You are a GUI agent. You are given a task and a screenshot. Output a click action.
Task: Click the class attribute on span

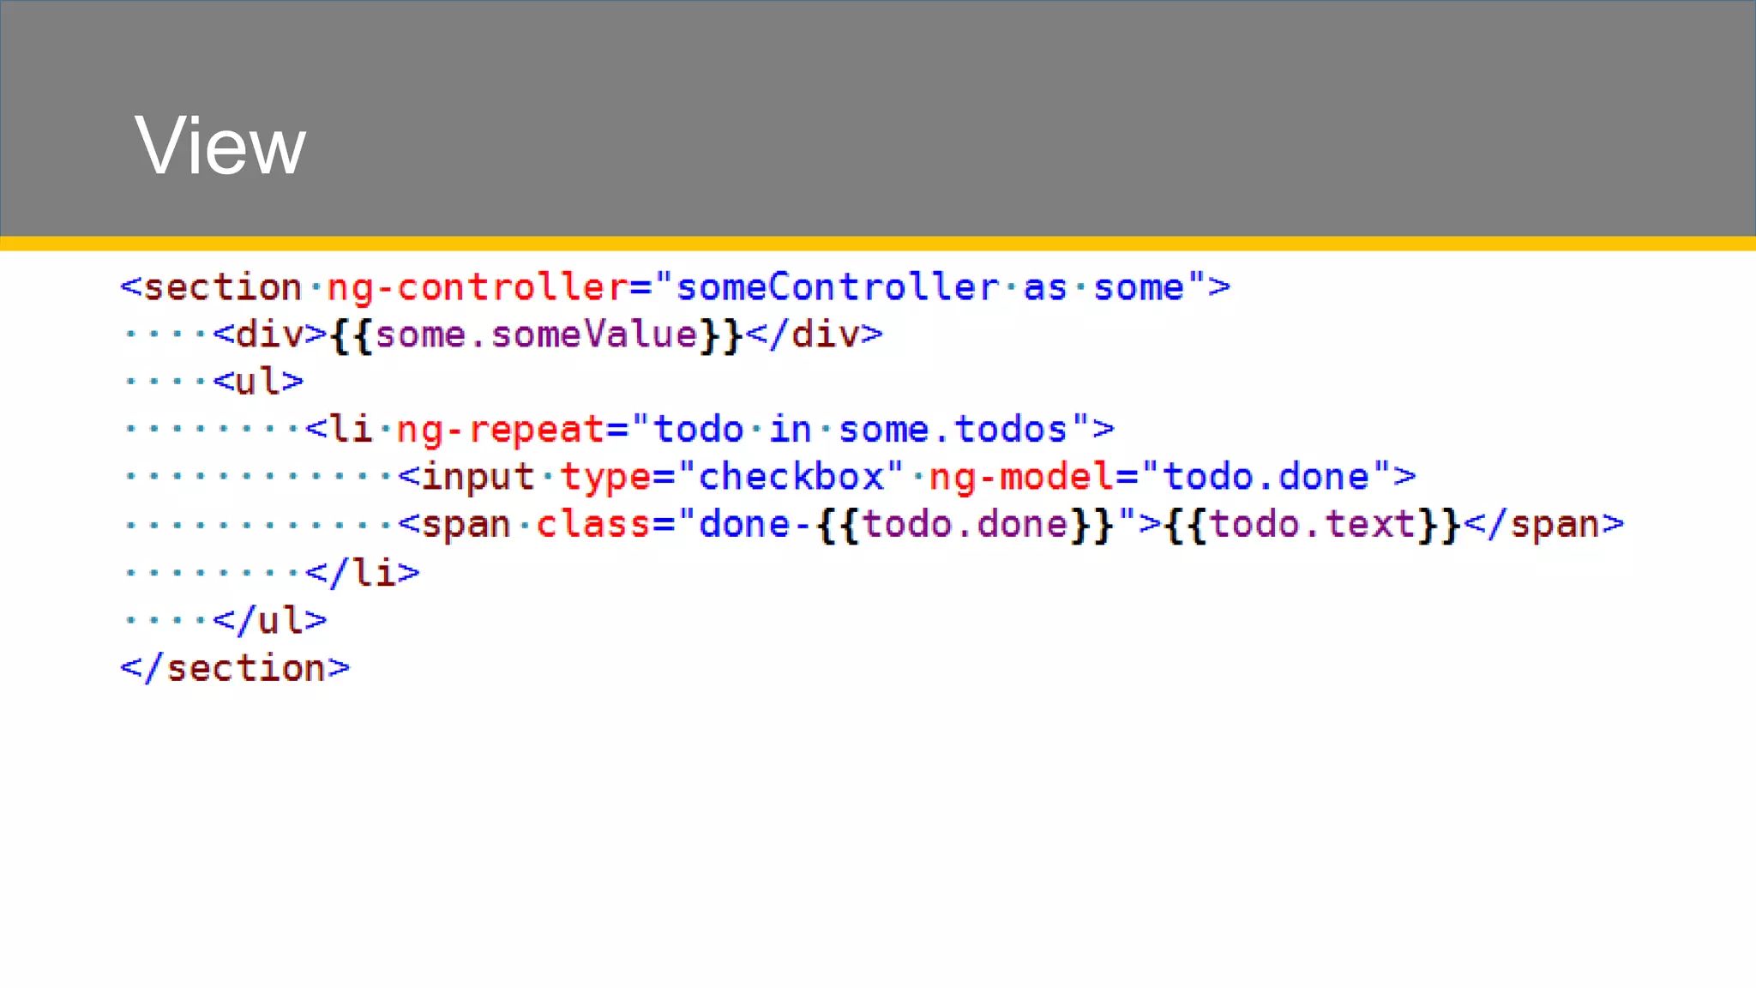point(593,524)
